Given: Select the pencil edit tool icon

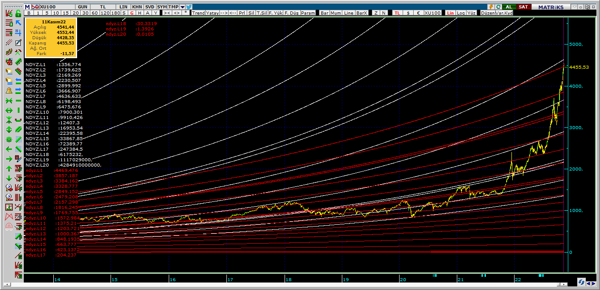Looking at the screenshot, I should [x=18, y=43].
